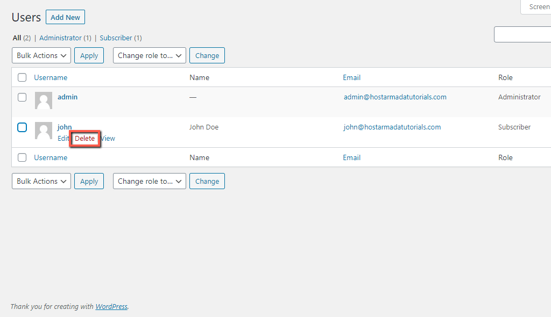Sort by Username in the table header
This screenshot has width=551, height=317.
51,77
